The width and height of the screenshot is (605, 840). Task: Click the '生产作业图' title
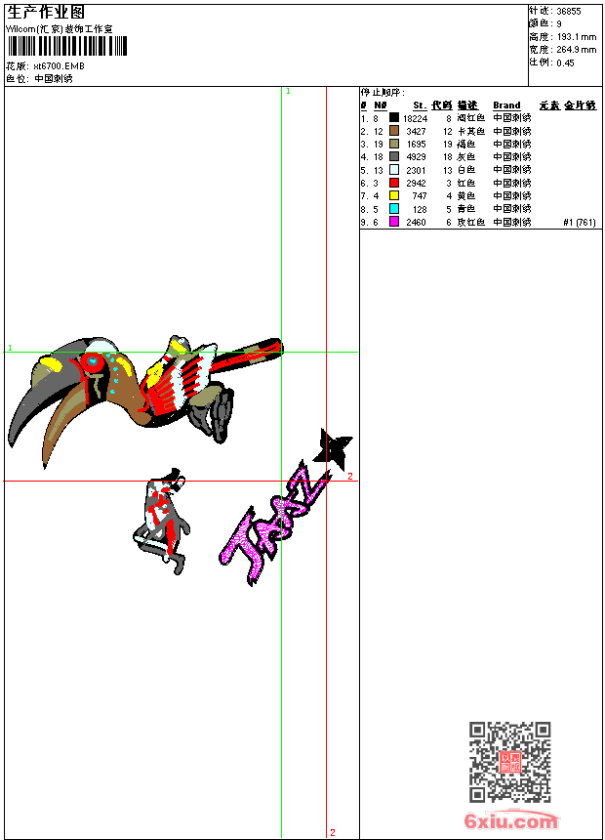[46, 13]
